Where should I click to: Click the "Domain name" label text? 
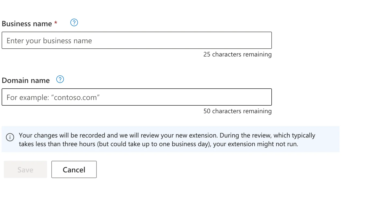pyautogui.click(x=26, y=81)
